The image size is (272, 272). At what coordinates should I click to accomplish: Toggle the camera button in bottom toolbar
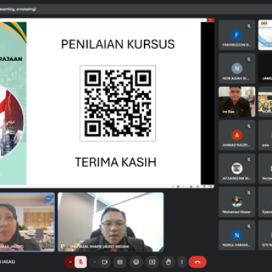click(x=104, y=262)
